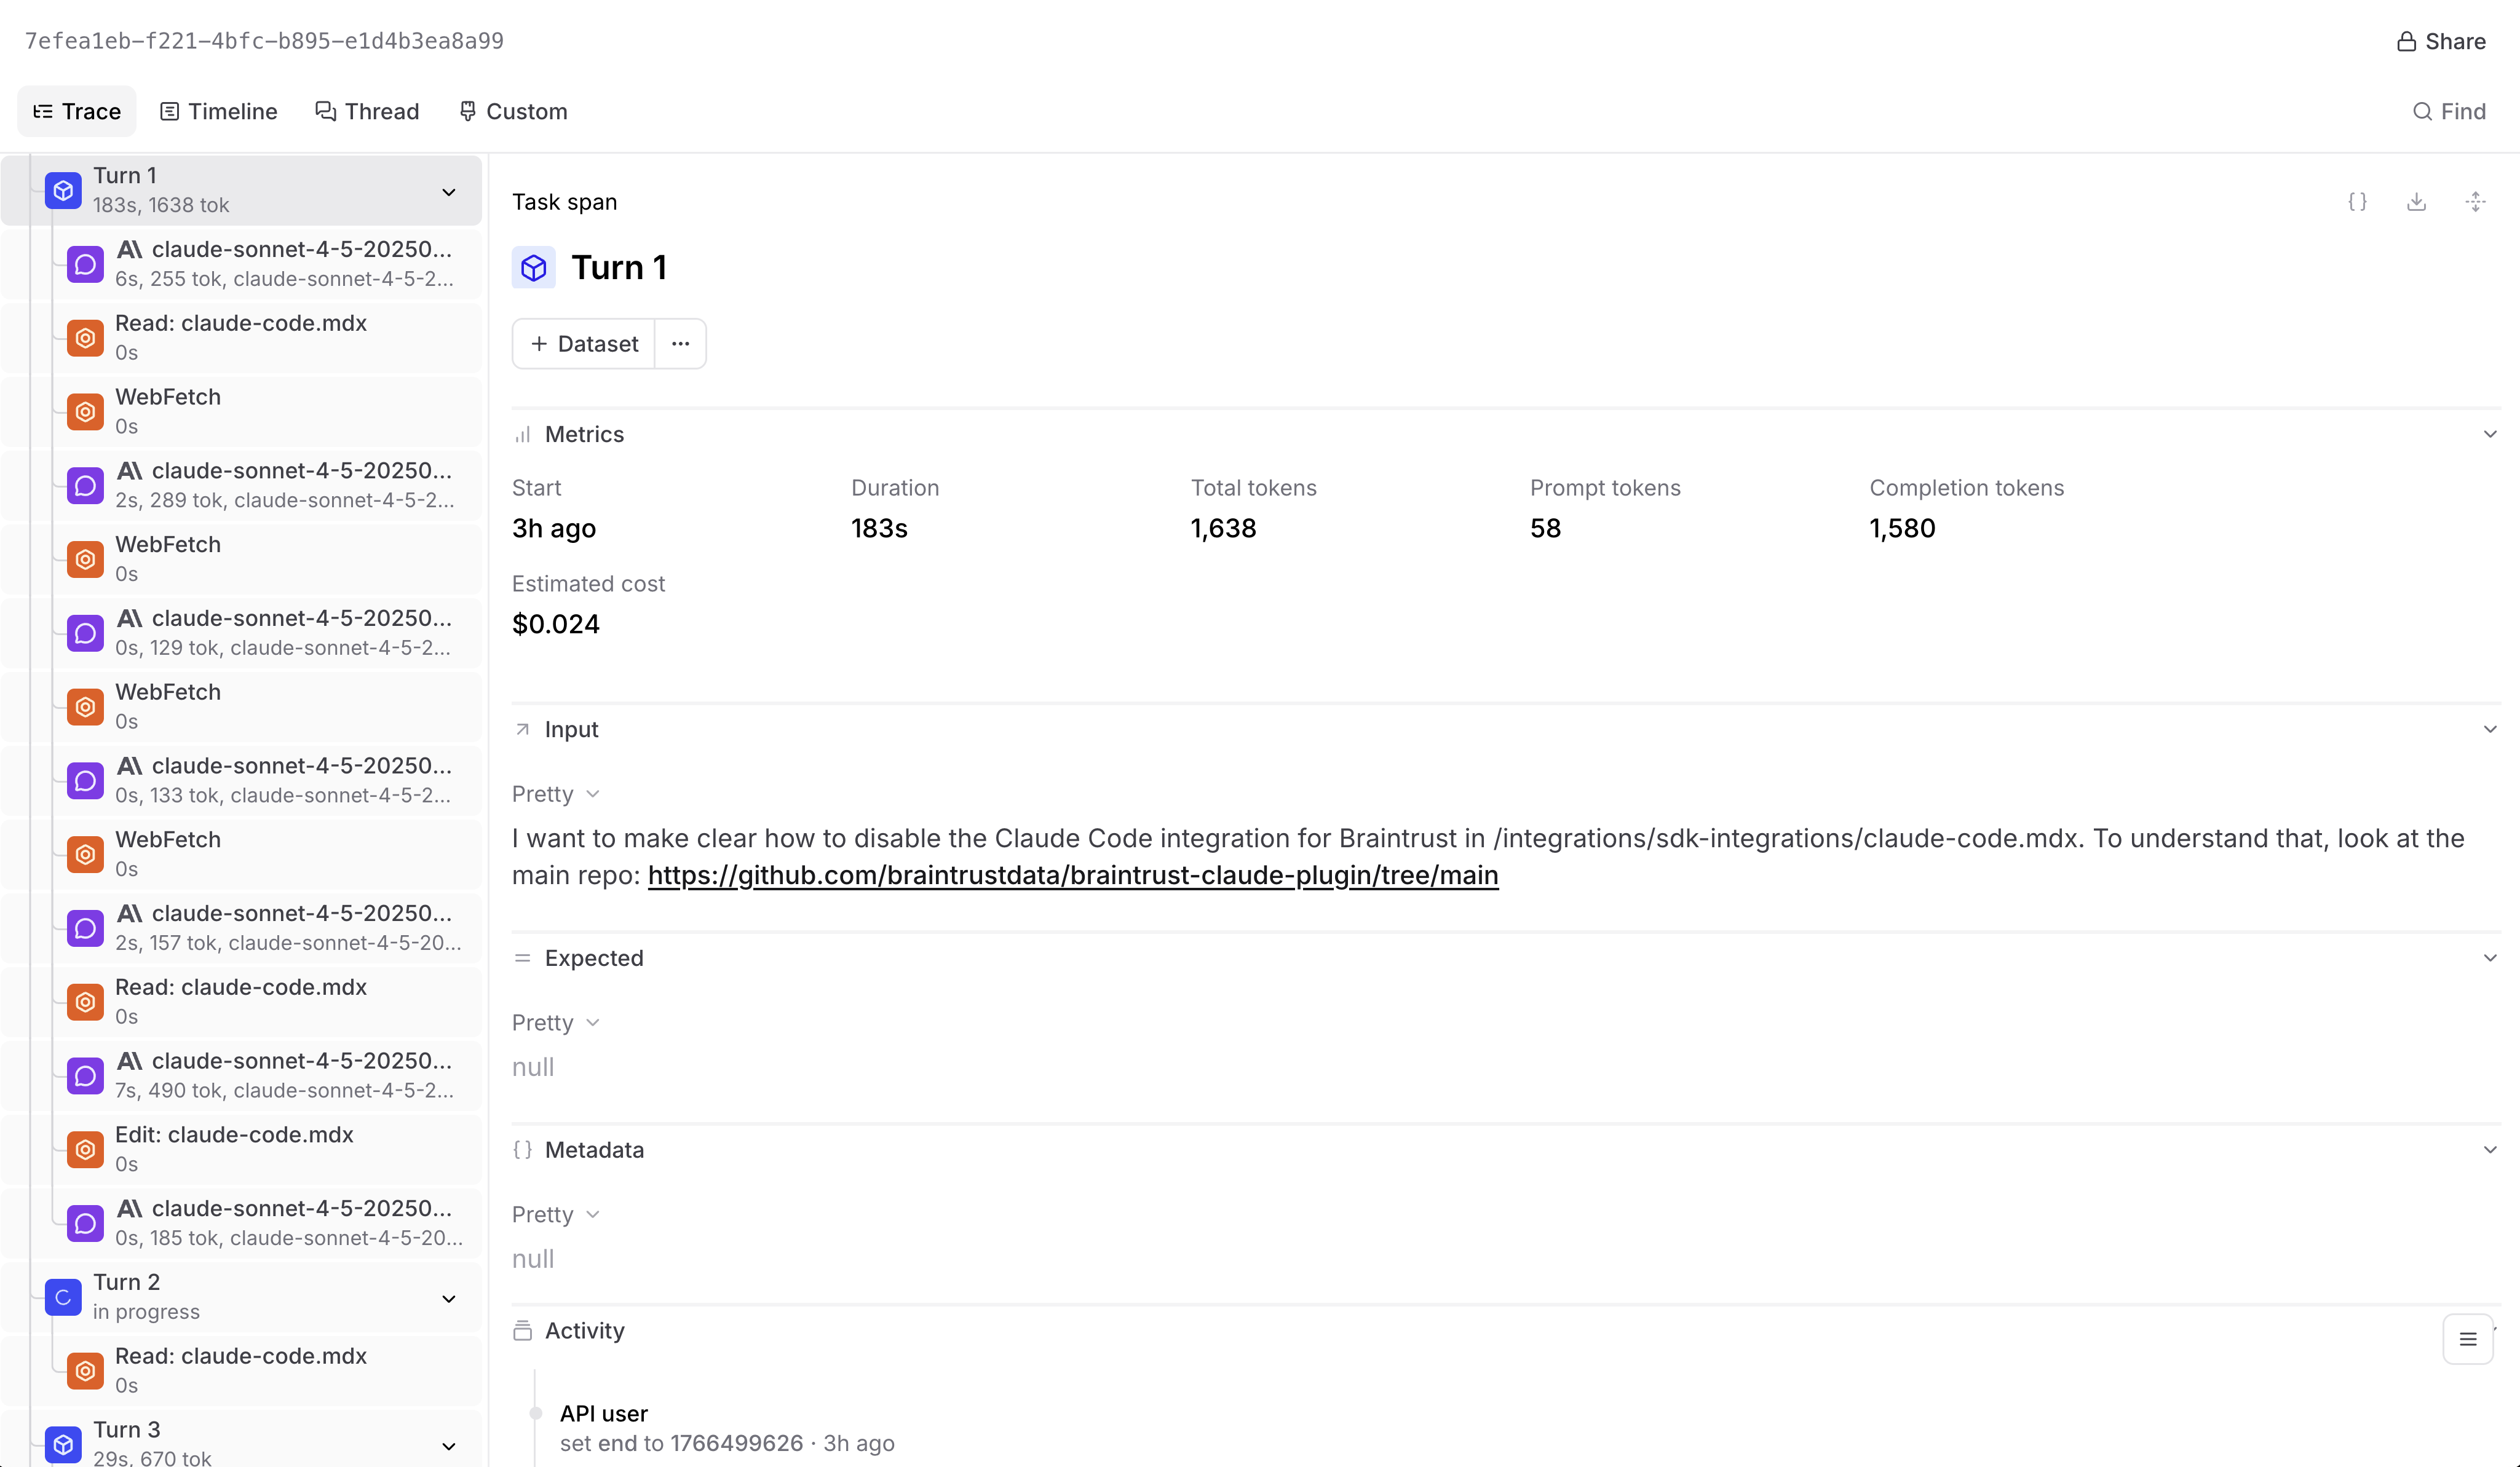Open Activity filter list icon

[2467, 1339]
